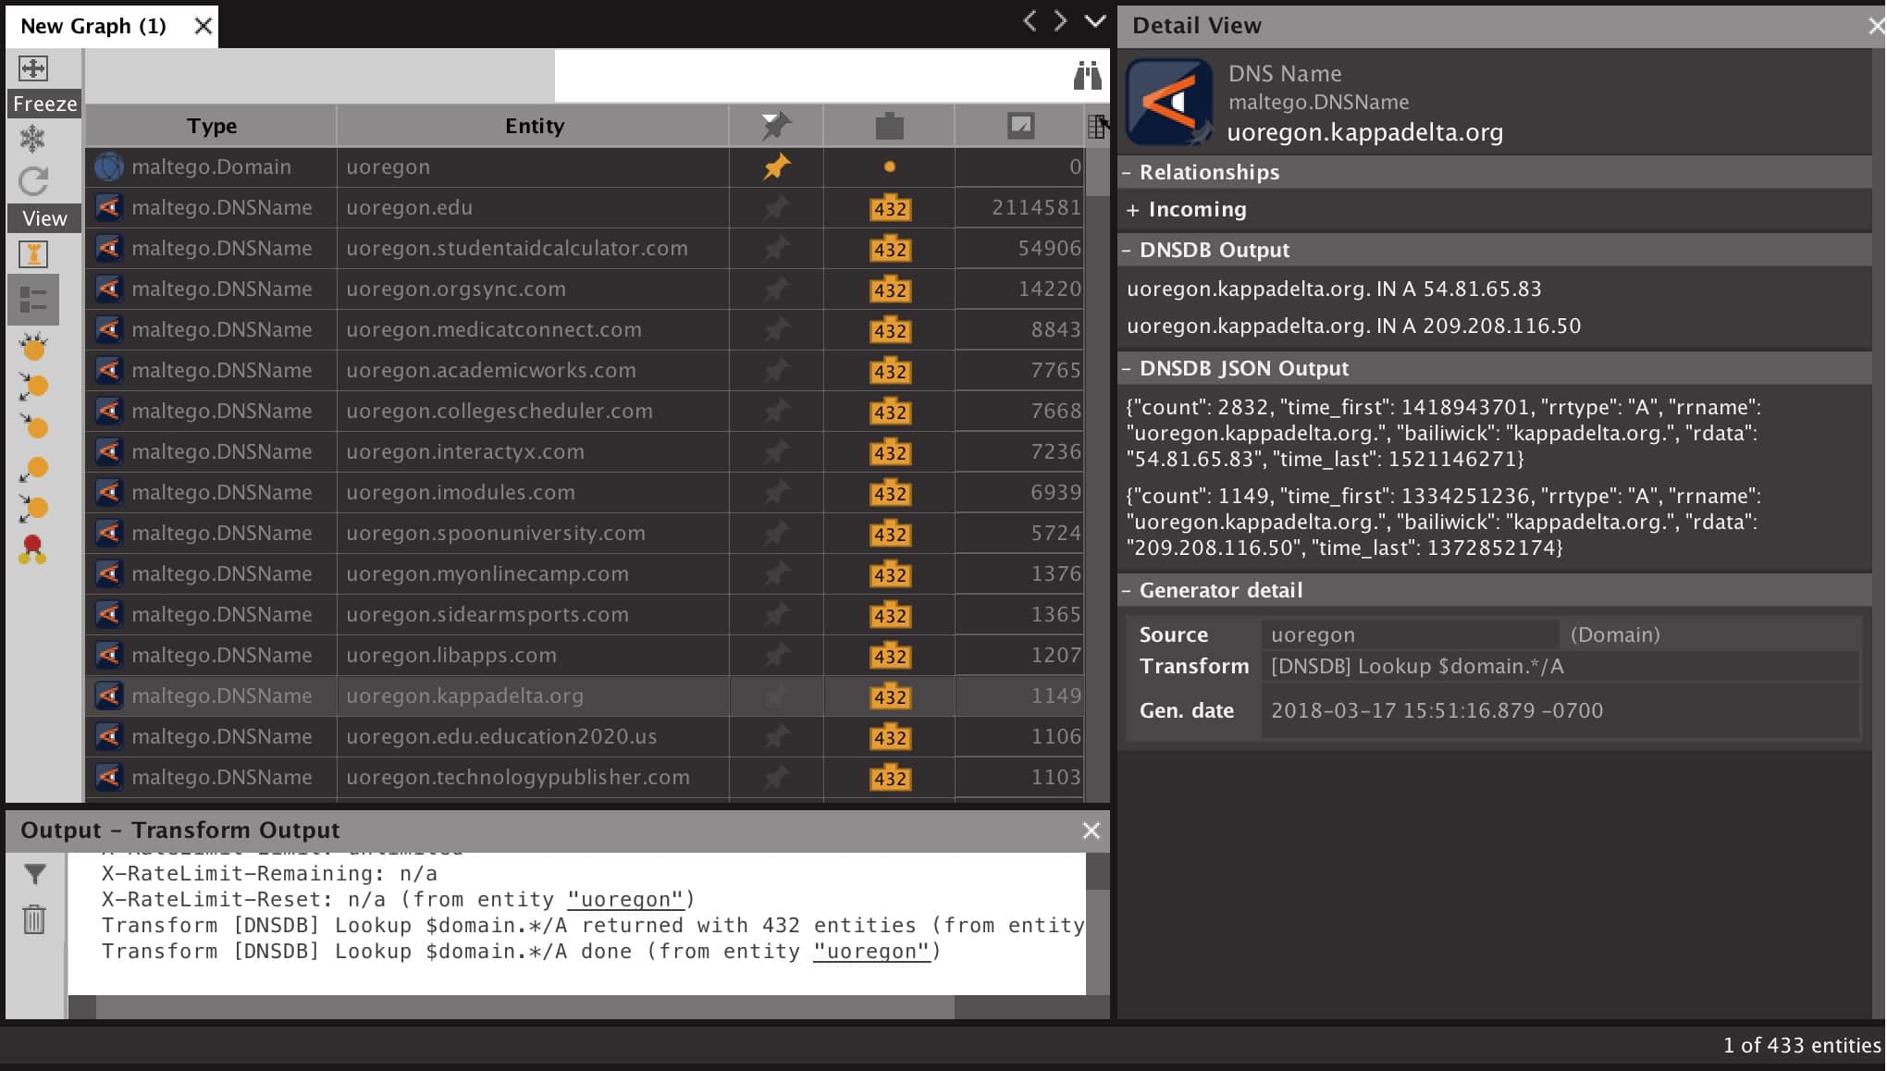Go to next tab with right arrow

click(1060, 21)
